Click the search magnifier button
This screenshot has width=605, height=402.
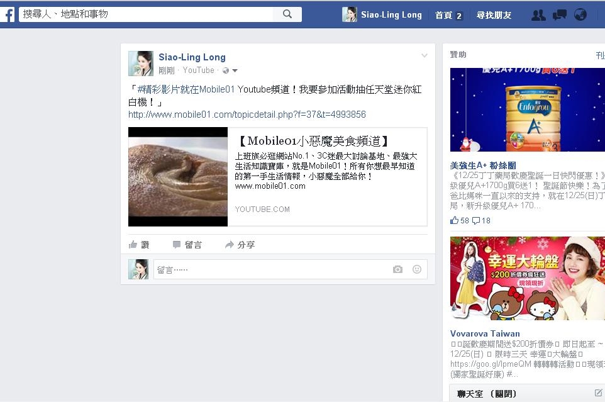tap(287, 14)
